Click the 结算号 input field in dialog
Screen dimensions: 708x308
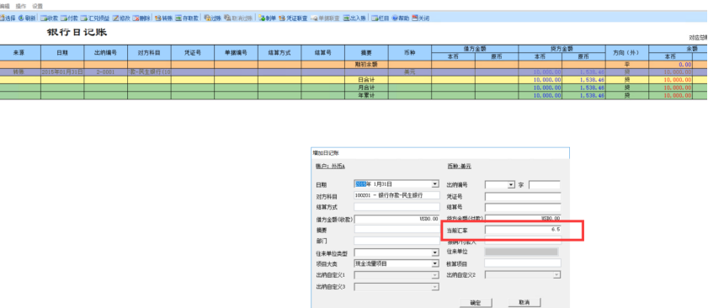pyautogui.click(x=523, y=208)
